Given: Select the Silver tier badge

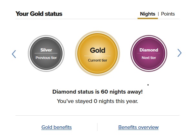Looking at the screenshot, I should [x=46, y=53].
